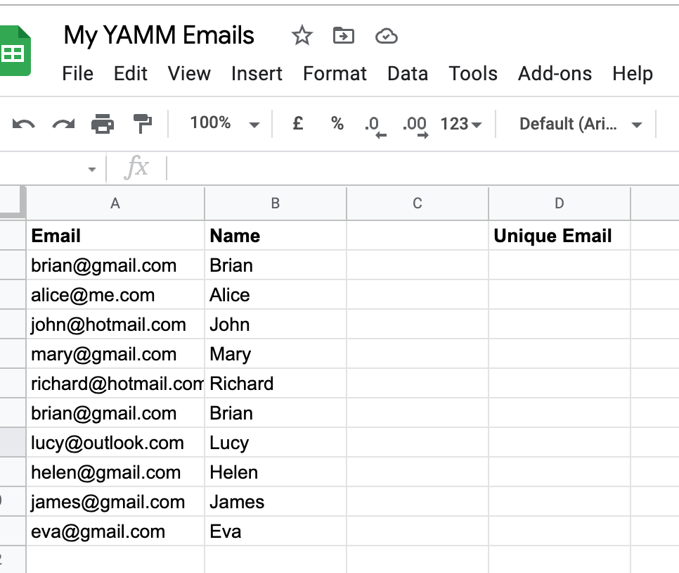
Task: Open the Move to folder icon
Action: 344,35
